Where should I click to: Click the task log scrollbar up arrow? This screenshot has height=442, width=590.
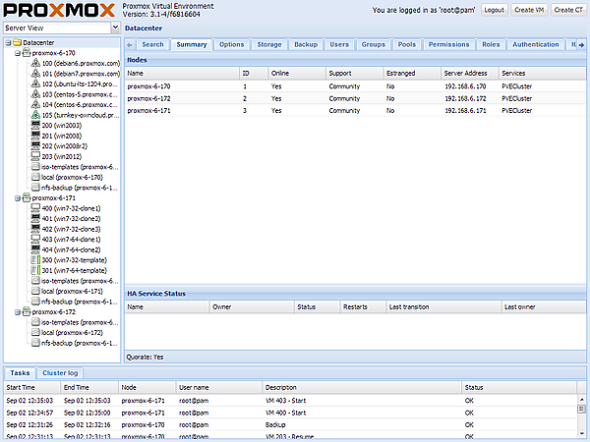point(582,399)
